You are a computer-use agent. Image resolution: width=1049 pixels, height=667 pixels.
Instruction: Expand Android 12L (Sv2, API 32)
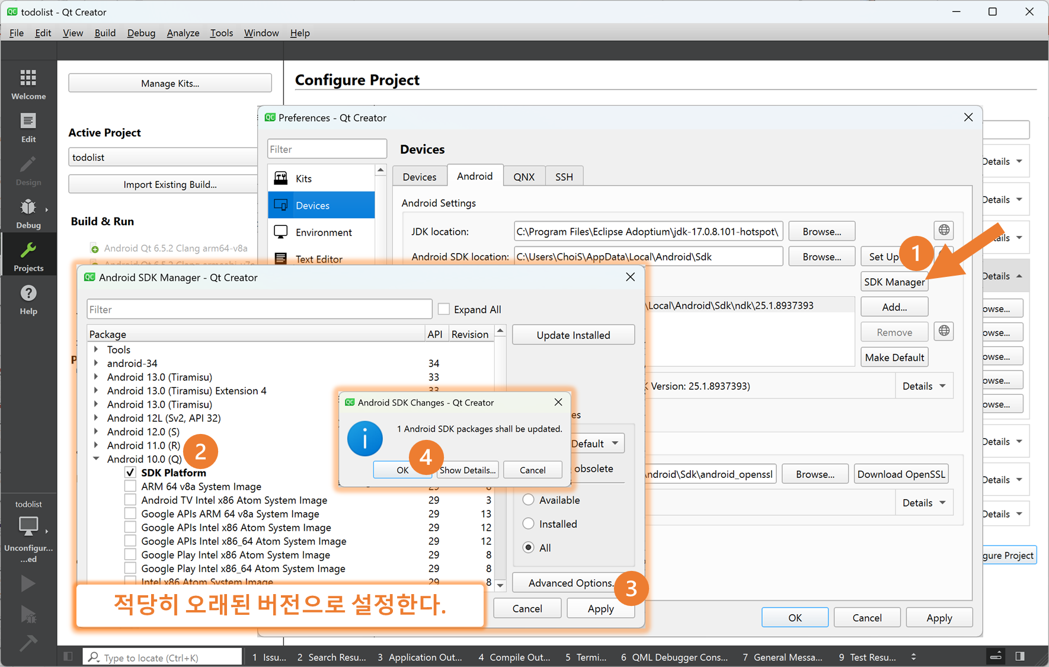(96, 417)
